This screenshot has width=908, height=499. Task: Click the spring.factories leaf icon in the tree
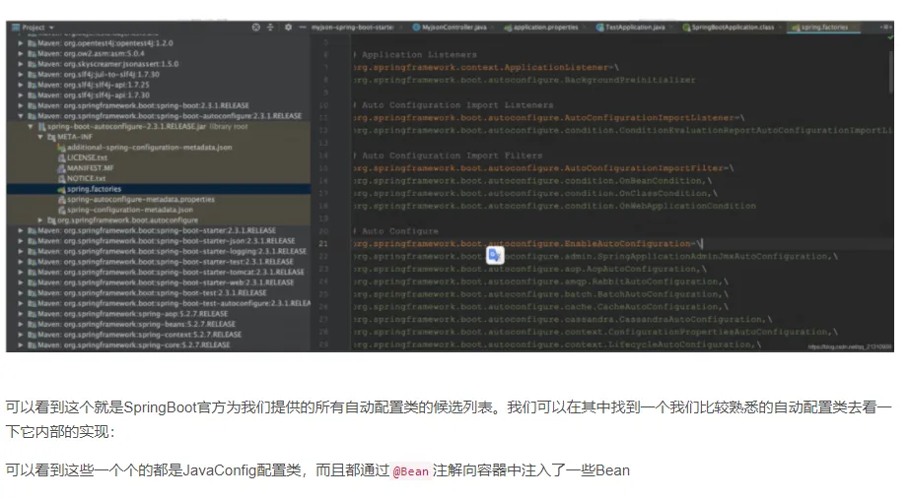point(61,189)
